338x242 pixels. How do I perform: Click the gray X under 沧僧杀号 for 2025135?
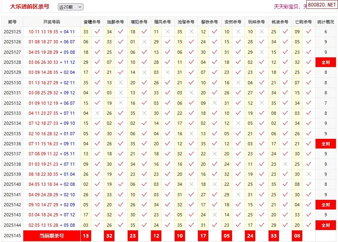coord(191,134)
